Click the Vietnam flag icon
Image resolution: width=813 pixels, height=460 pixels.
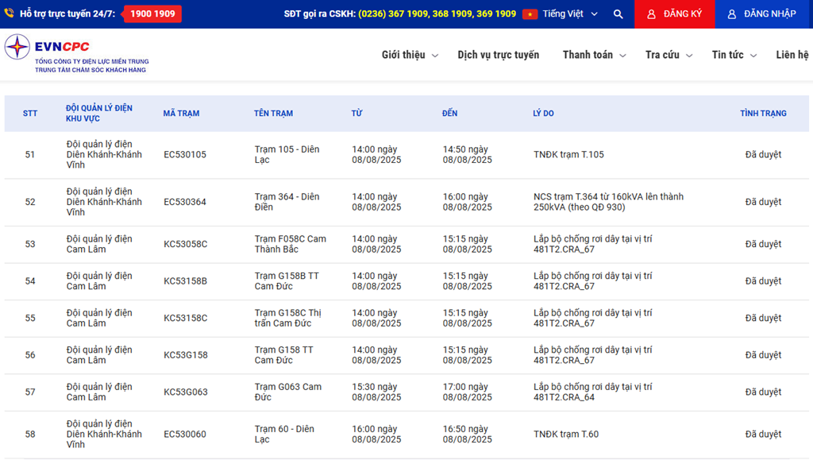530,14
